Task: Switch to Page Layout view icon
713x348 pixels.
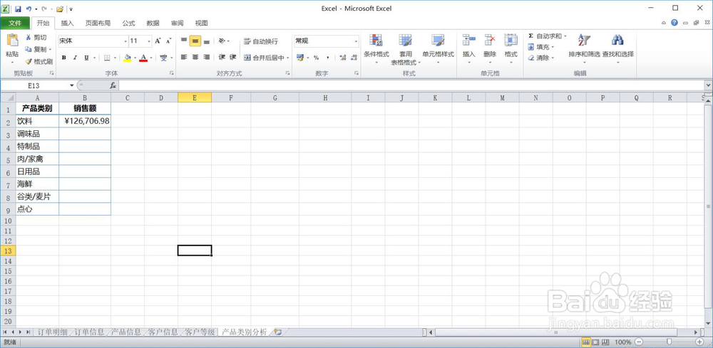Action: [x=595, y=342]
